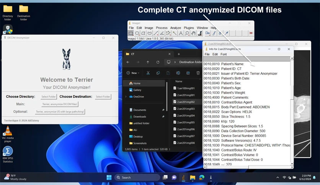
Task: Select the Freehand selection tool in ImageJ
Action: [x=150, y=33]
